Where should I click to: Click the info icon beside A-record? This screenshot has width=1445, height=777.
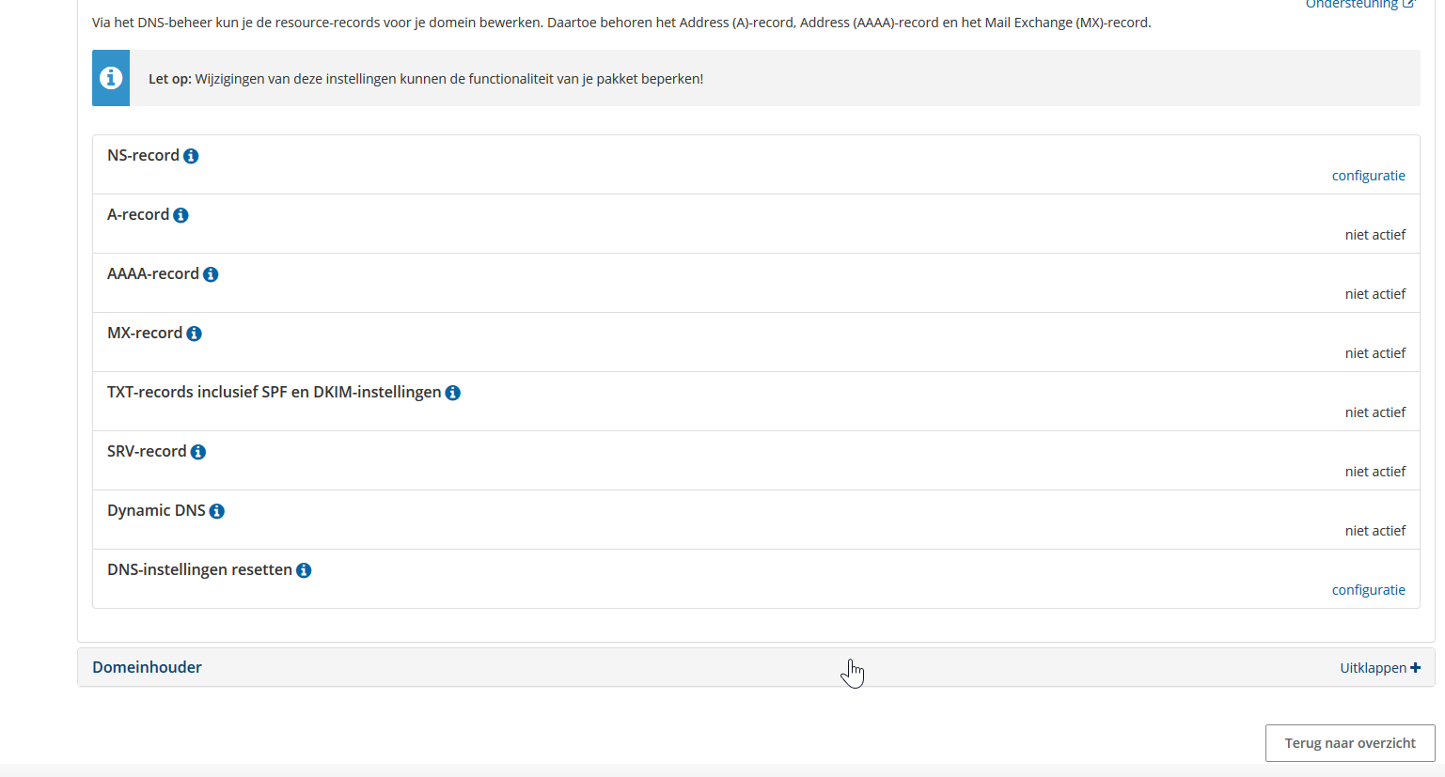[181, 215]
